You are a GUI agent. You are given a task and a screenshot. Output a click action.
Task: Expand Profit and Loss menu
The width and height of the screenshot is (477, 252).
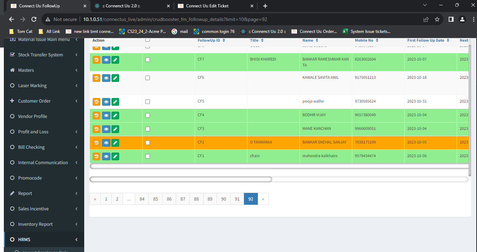point(44,132)
